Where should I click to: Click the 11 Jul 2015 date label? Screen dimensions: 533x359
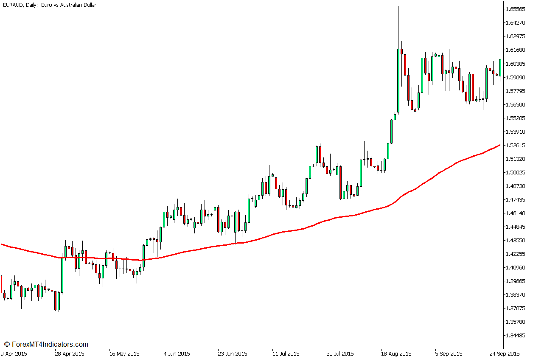pyautogui.click(x=287, y=353)
